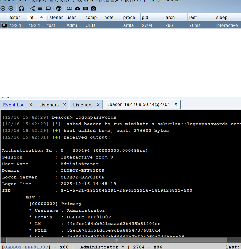Close the first Listeners tab
Viewport: 241px width, 249px height.
point(64,105)
